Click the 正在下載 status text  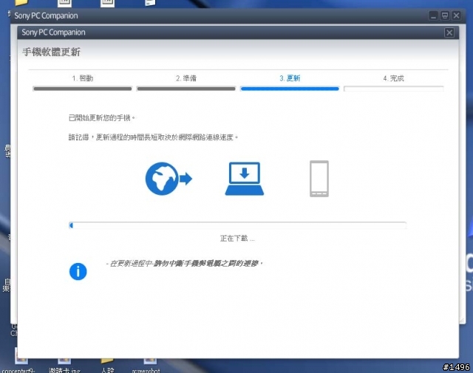pos(237,239)
